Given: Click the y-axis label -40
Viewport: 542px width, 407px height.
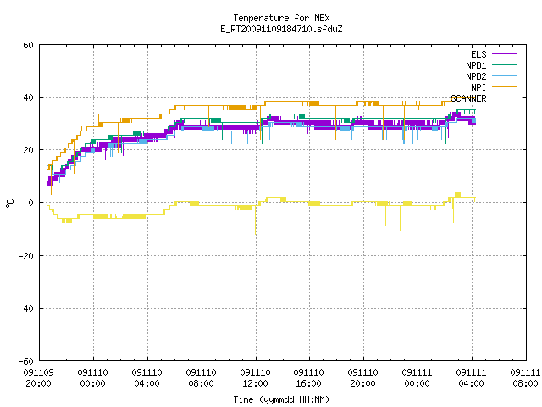Looking at the screenshot, I should click(x=26, y=309).
